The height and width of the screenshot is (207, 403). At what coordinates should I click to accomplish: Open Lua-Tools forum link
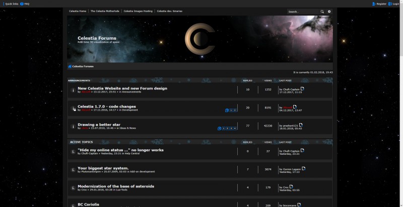121,190
